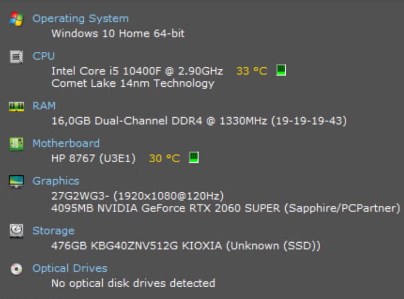Click the green Motherboard icon

[x=16, y=144]
